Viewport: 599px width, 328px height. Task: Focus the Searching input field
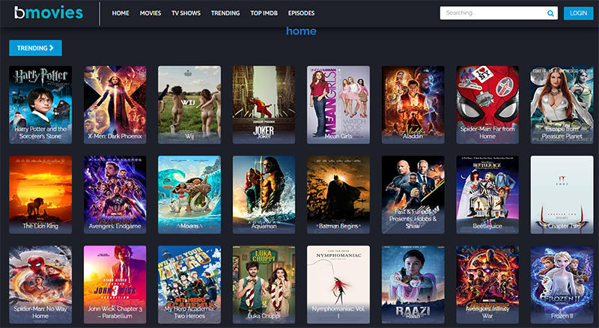tap(499, 13)
